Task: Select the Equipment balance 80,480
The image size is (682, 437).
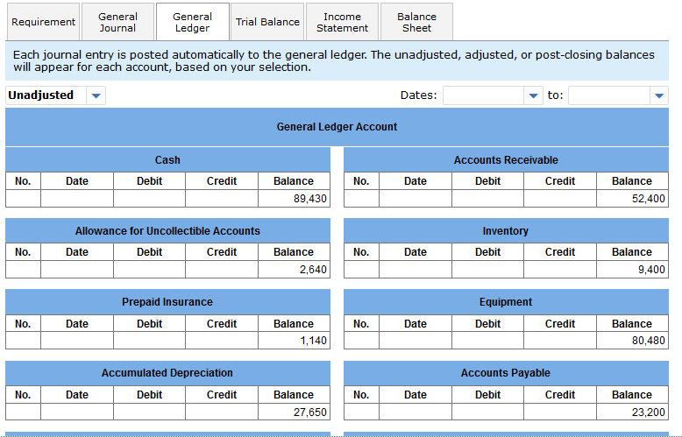Action: click(632, 341)
